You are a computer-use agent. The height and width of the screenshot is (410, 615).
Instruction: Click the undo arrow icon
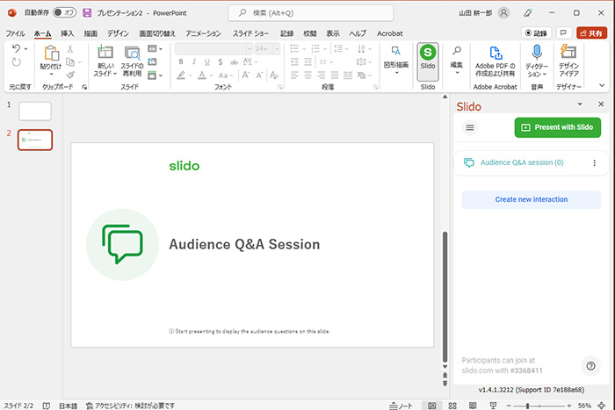pyautogui.click(x=16, y=48)
